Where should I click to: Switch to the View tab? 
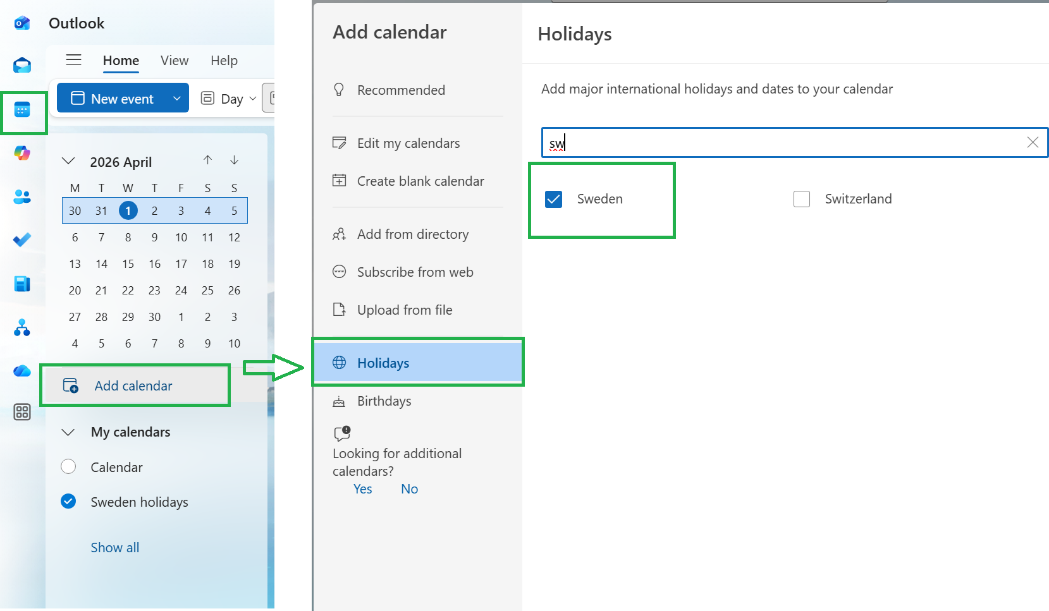[x=175, y=61]
